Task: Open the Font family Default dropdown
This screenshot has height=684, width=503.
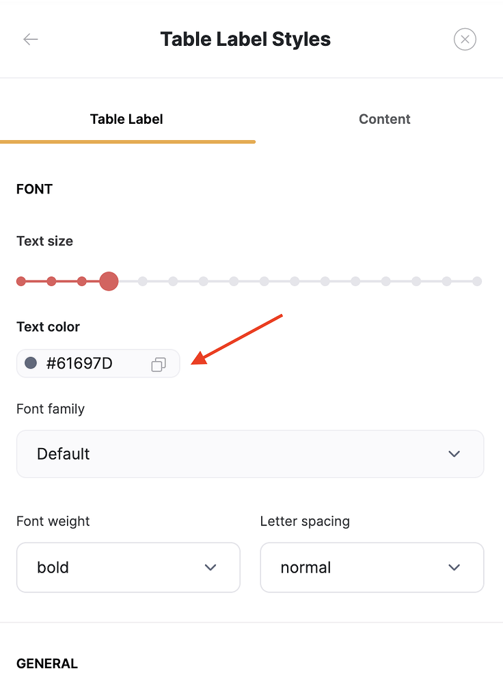Action: click(x=250, y=454)
